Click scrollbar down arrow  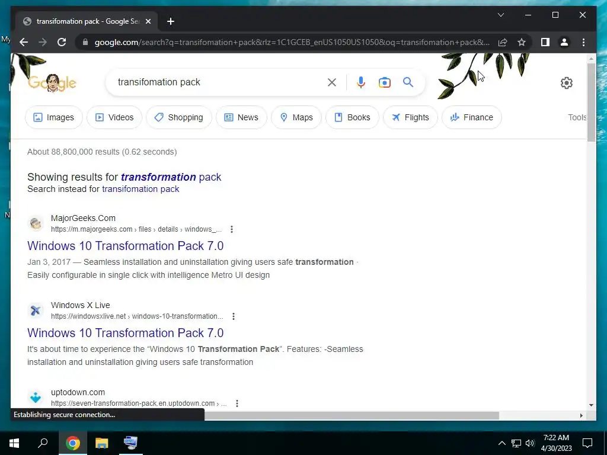coord(591,405)
